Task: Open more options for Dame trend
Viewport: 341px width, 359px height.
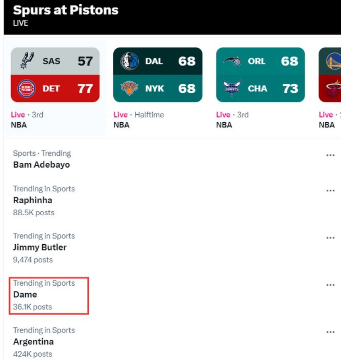Action: 330,285
